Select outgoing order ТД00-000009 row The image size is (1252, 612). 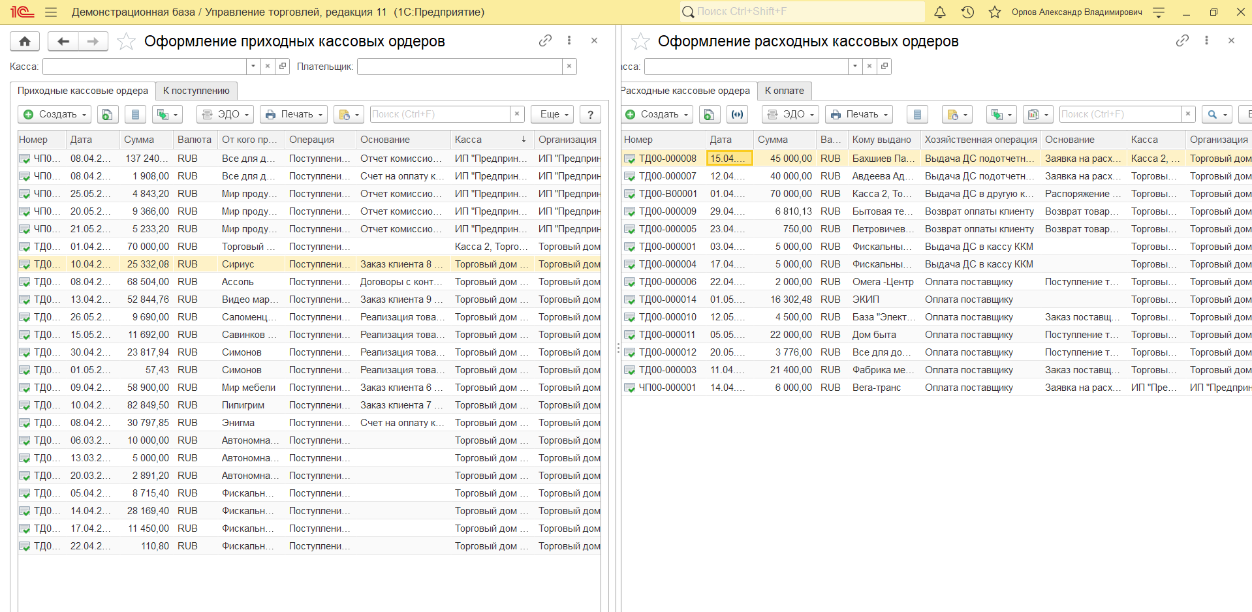click(x=667, y=211)
